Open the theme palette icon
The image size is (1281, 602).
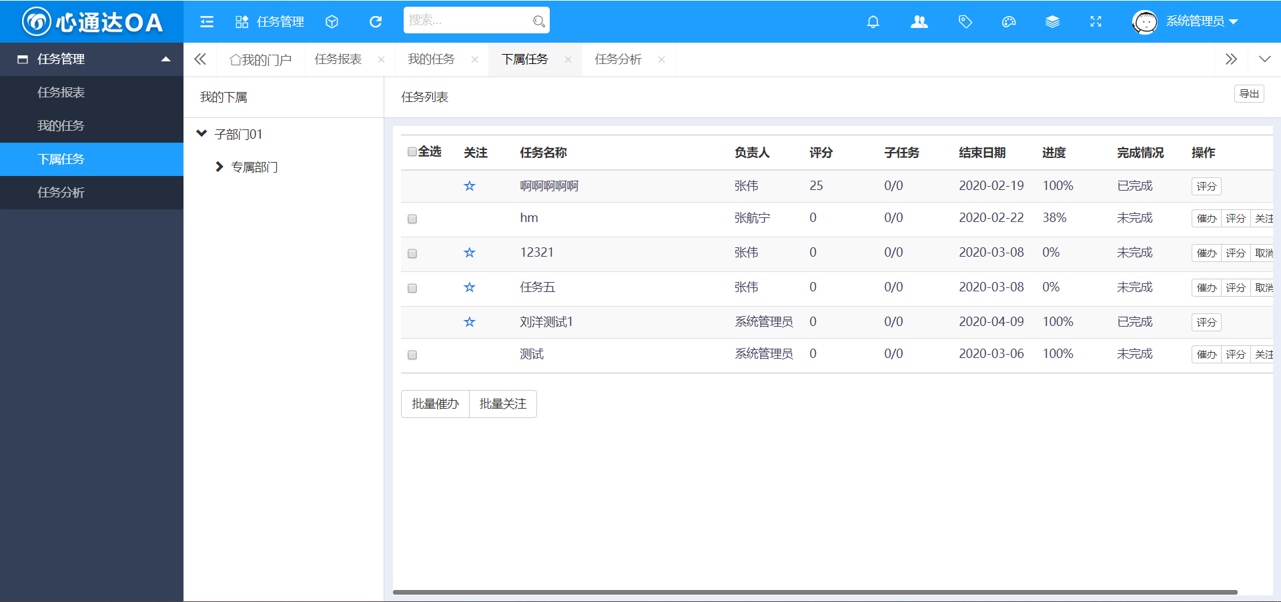coord(1009,22)
